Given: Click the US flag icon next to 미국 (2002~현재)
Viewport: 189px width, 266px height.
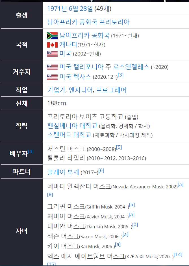Looking at the screenshot, I should [52, 54].
